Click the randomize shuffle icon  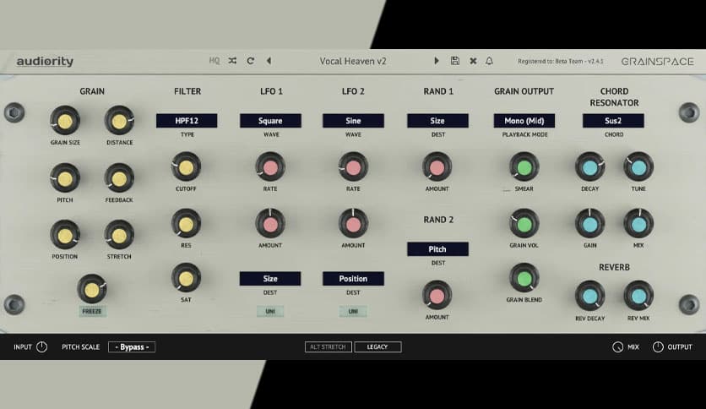coord(232,61)
